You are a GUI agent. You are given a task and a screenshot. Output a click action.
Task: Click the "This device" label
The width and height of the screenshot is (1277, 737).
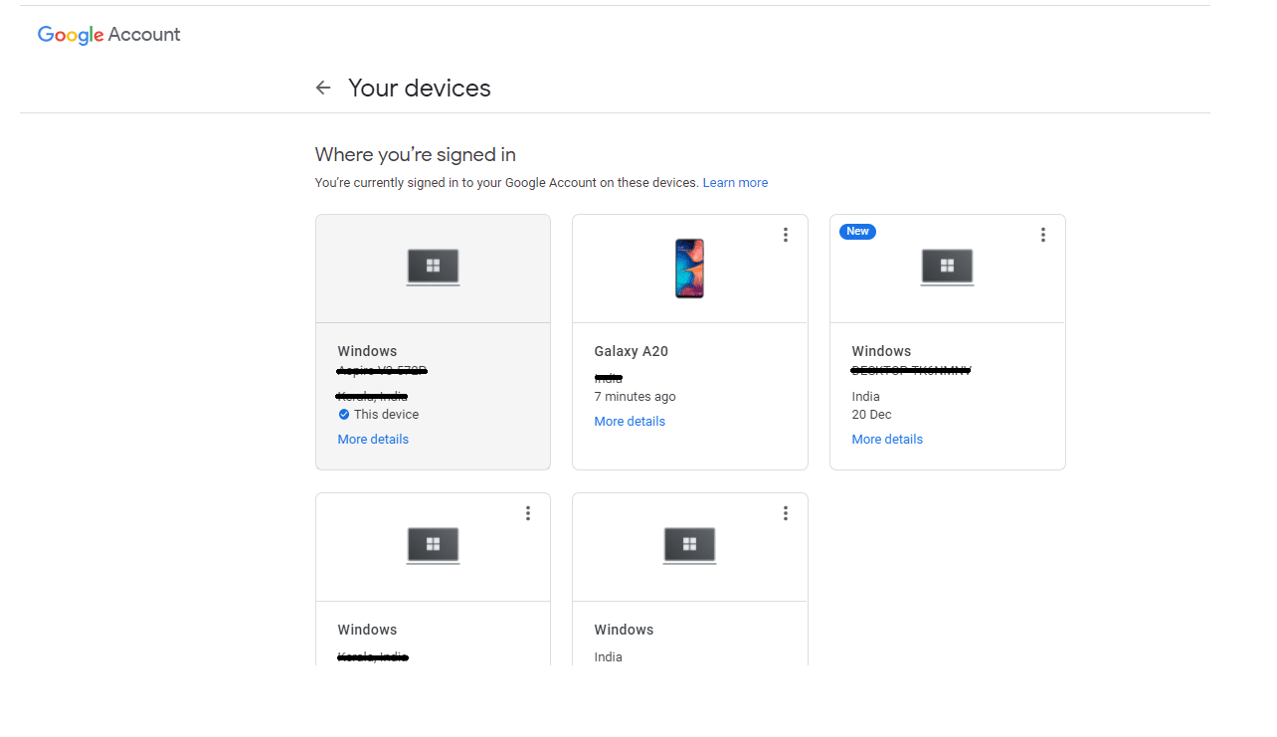click(x=386, y=415)
